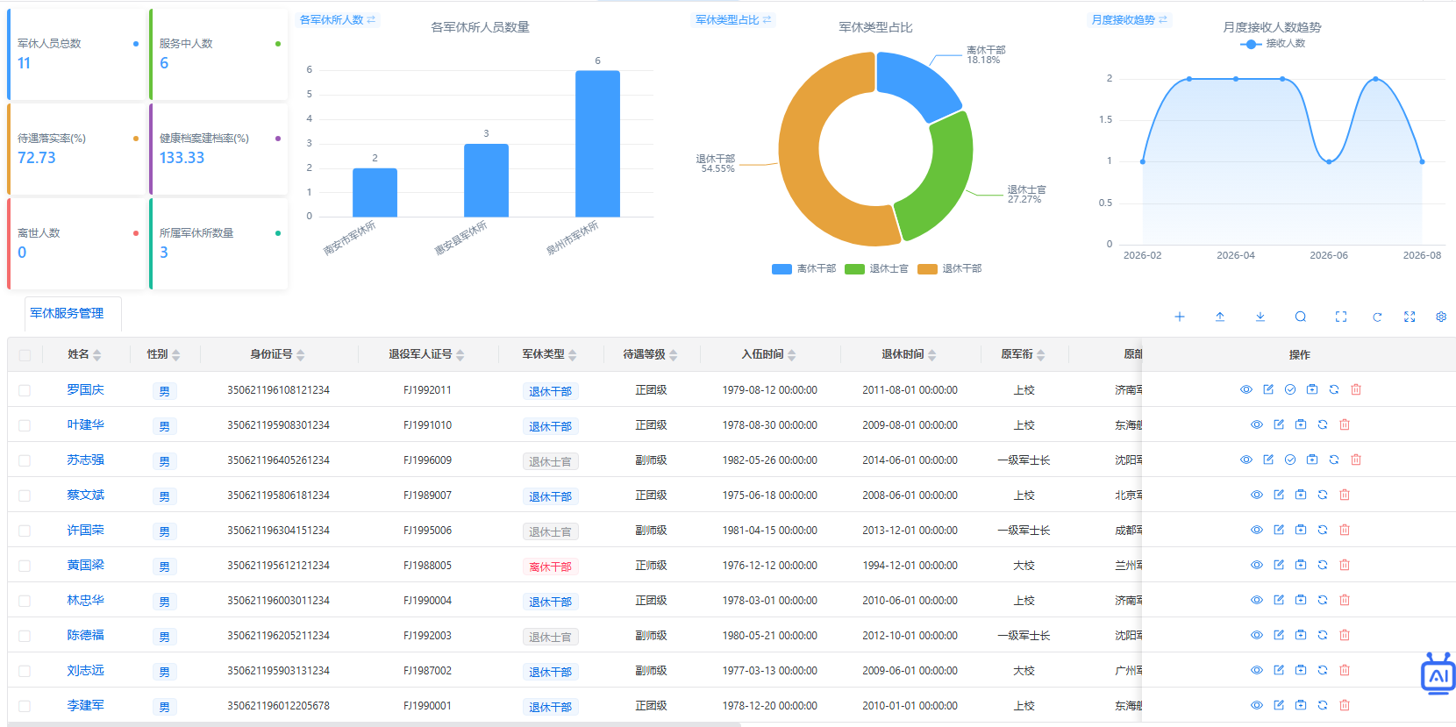Tick the checkbox for 苏志强

pyautogui.click(x=25, y=460)
